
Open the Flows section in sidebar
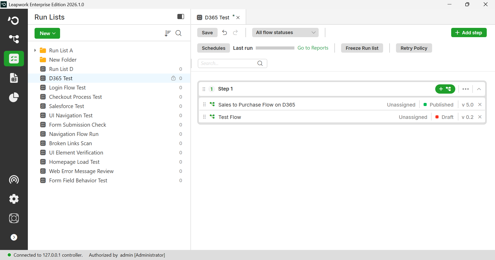[14, 39]
